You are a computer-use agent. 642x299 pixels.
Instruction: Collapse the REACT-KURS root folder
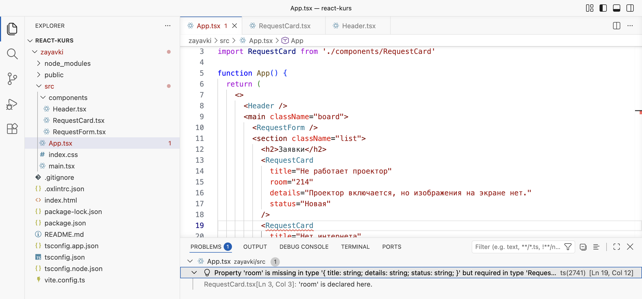[30, 40]
